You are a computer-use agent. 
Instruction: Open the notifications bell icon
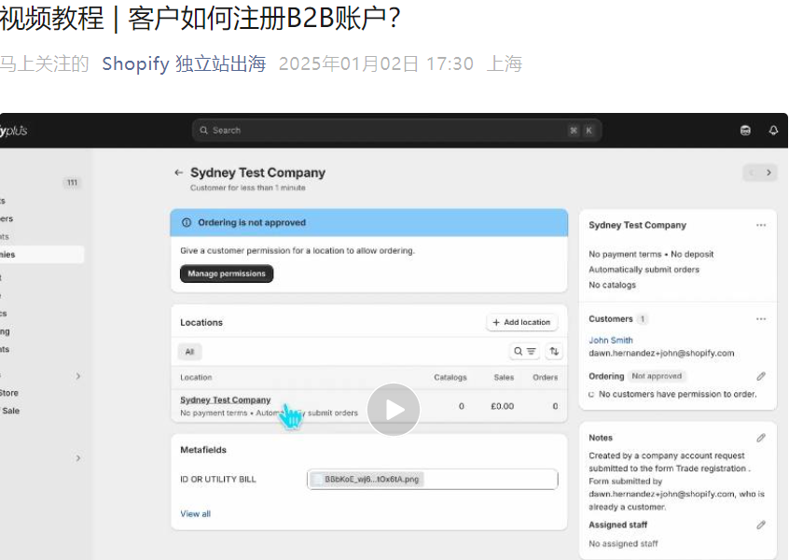773,131
